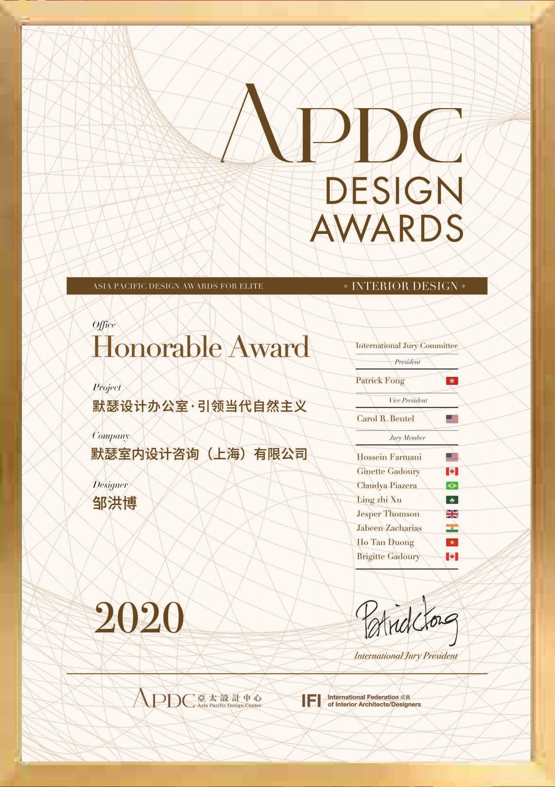Click the name 'Ling zhi Xu'
The height and width of the screenshot is (787, 555).
click(x=379, y=500)
